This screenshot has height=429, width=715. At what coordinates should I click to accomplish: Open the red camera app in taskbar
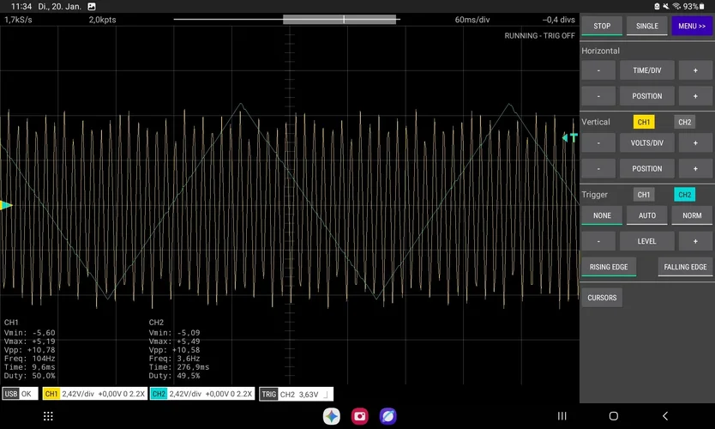coord(360,416)
